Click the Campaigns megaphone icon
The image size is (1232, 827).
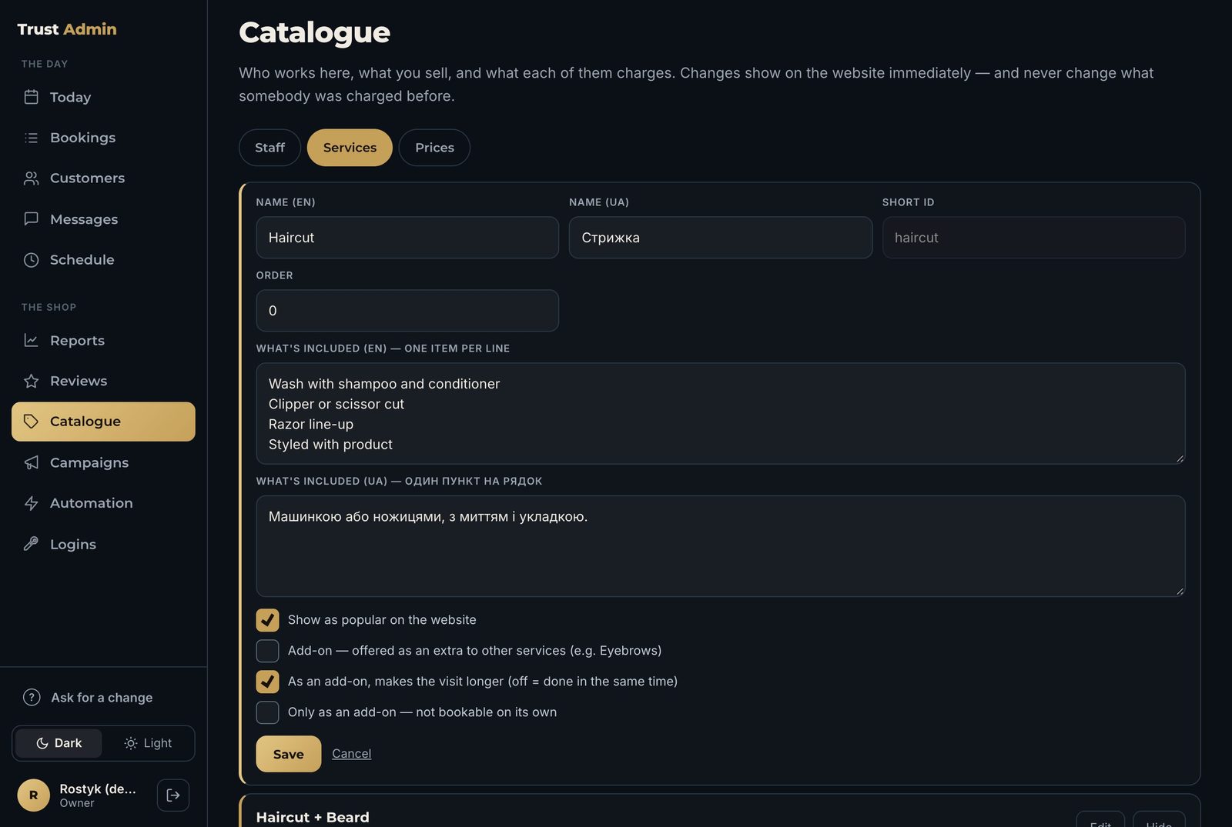pos(31,462)
